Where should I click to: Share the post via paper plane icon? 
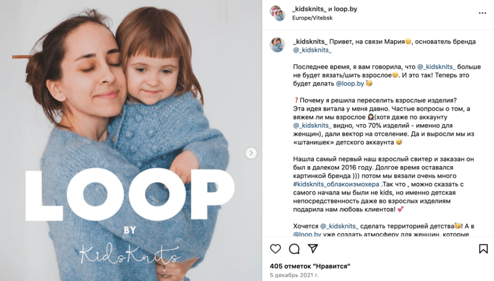click(313, 248)
